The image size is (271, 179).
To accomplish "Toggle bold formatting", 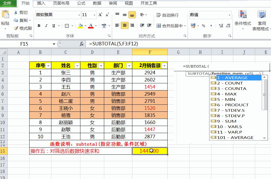I will (x=38, y=25).
